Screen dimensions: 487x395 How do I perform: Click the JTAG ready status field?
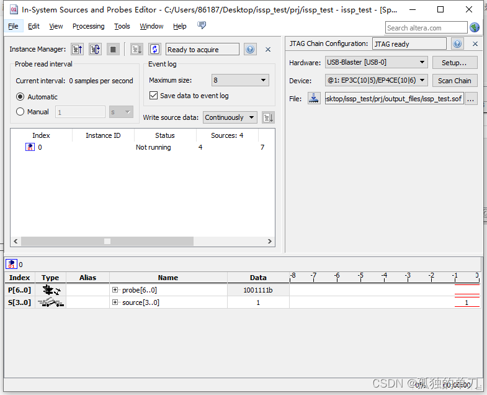click(x=409, y=44)
